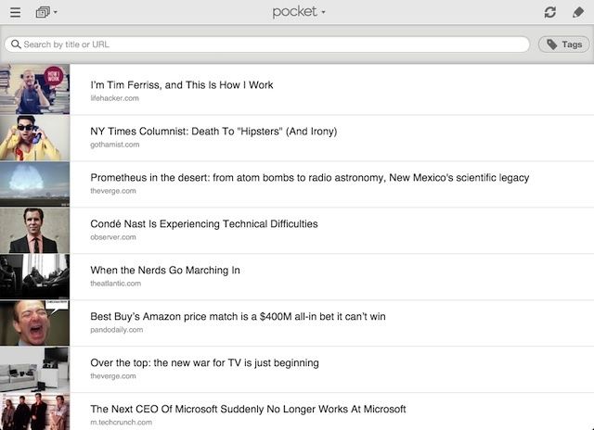594x430 pixels.
Task: Open the Prometheus in the desert article
Action: pos(309,178)
